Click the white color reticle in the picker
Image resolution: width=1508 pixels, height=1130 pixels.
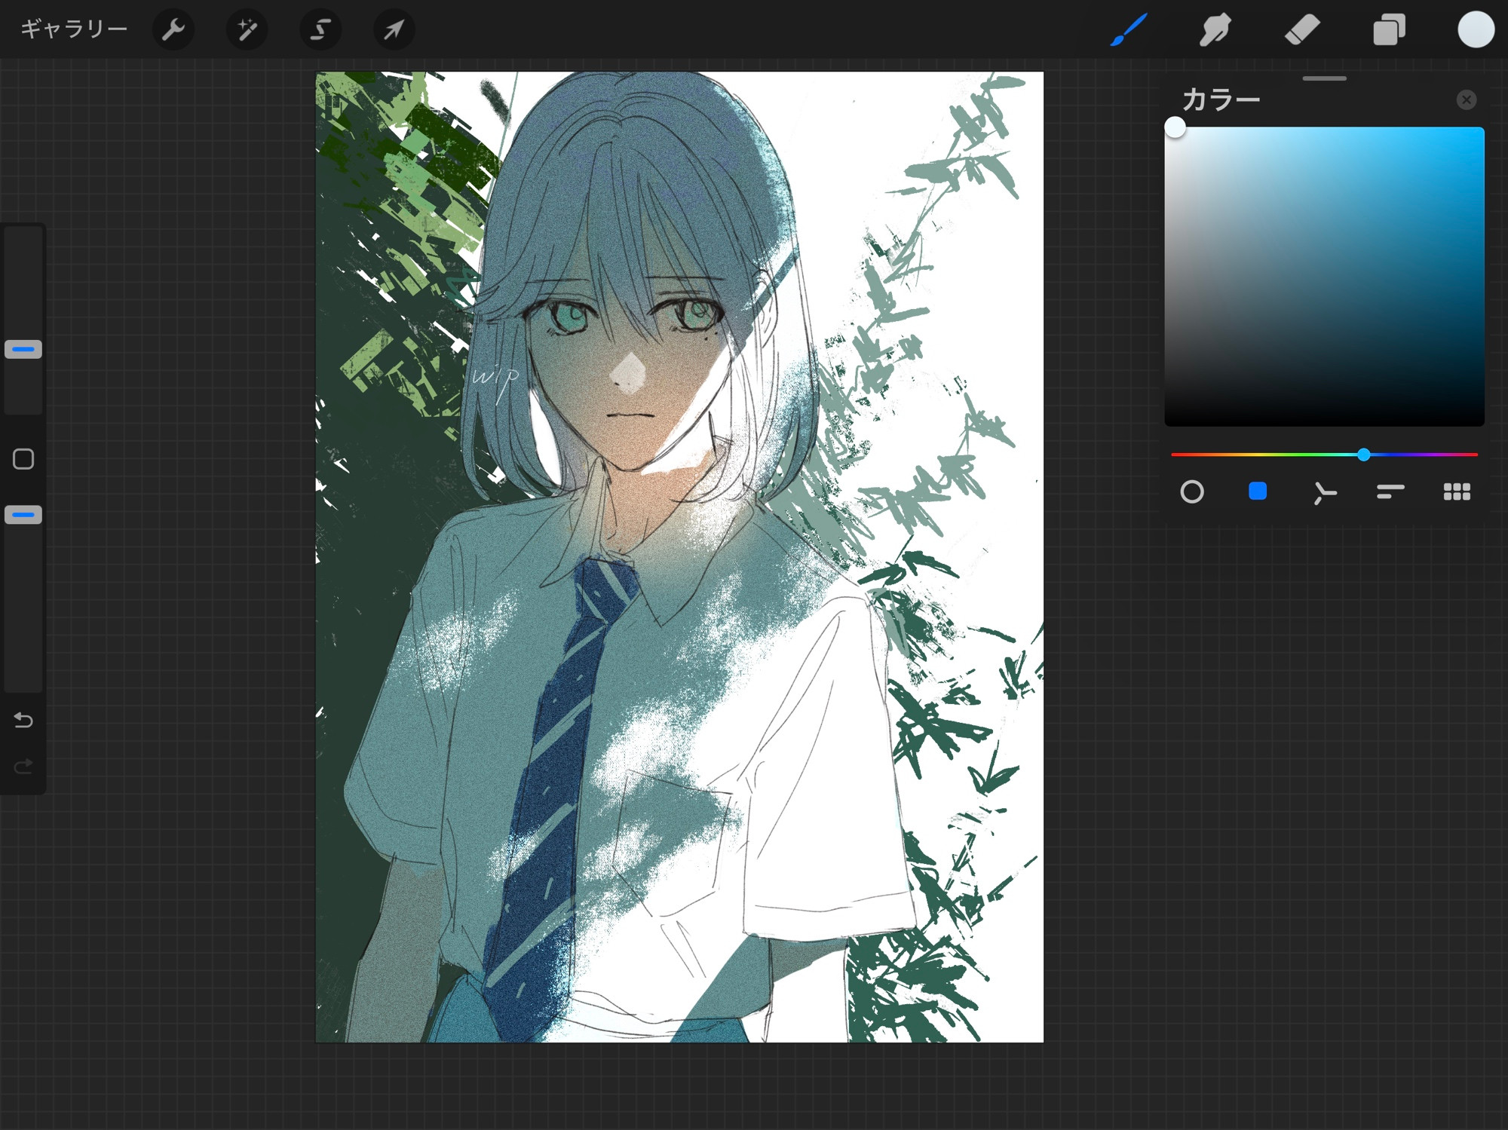click(x=1175, y=127)
